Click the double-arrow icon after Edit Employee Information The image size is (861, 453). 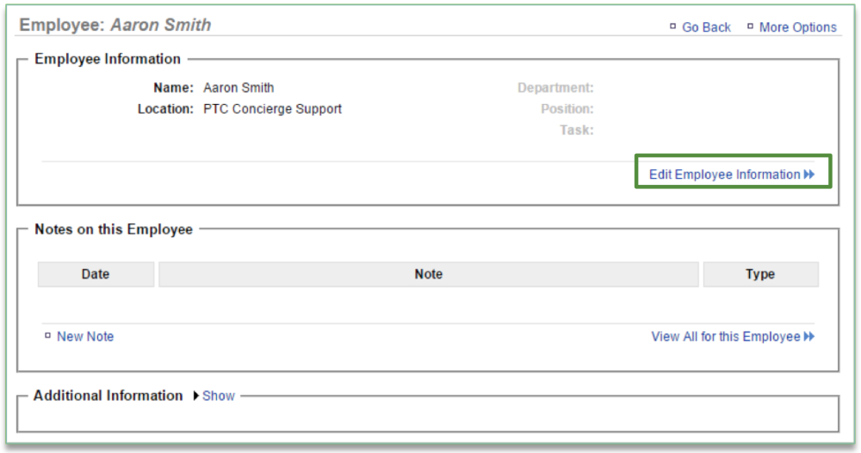tap(809, 174)
